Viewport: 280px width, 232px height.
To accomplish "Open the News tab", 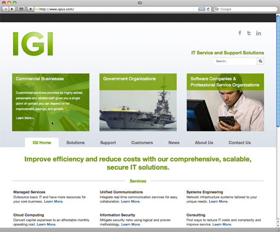I will [x=174, y=142].
